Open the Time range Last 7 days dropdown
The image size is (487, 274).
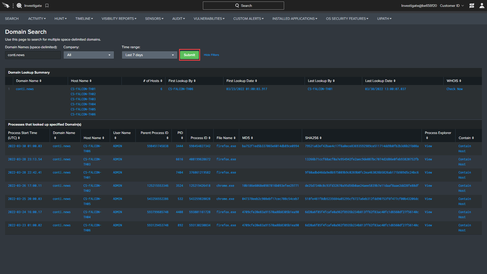pyautogui.click(x=149, y=55)
